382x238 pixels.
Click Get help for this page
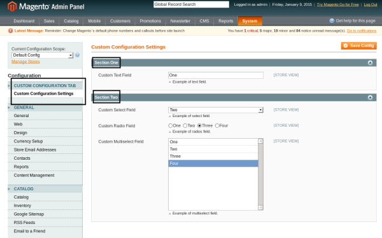(x=355, y=21)
